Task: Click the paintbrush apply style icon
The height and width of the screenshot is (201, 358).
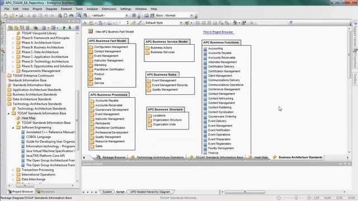Action: [134, 23]
